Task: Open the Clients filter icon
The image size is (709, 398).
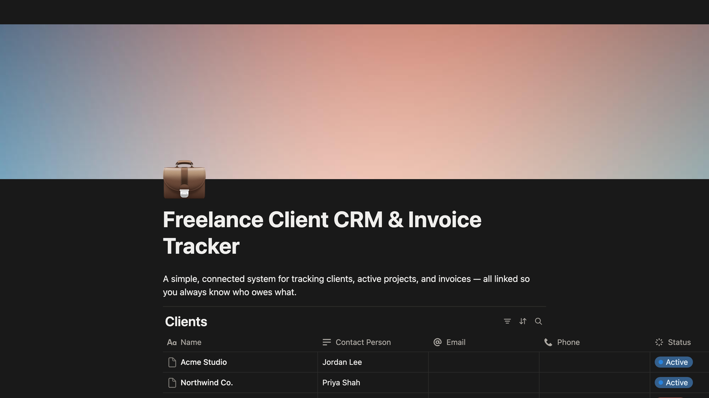Action: point(507,321)
